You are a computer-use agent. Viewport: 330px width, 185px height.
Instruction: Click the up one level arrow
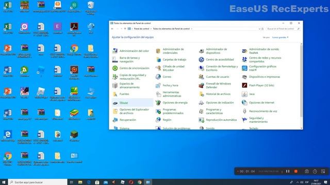[x=125, y=29]
